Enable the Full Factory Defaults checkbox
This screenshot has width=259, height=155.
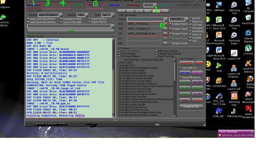156,51
